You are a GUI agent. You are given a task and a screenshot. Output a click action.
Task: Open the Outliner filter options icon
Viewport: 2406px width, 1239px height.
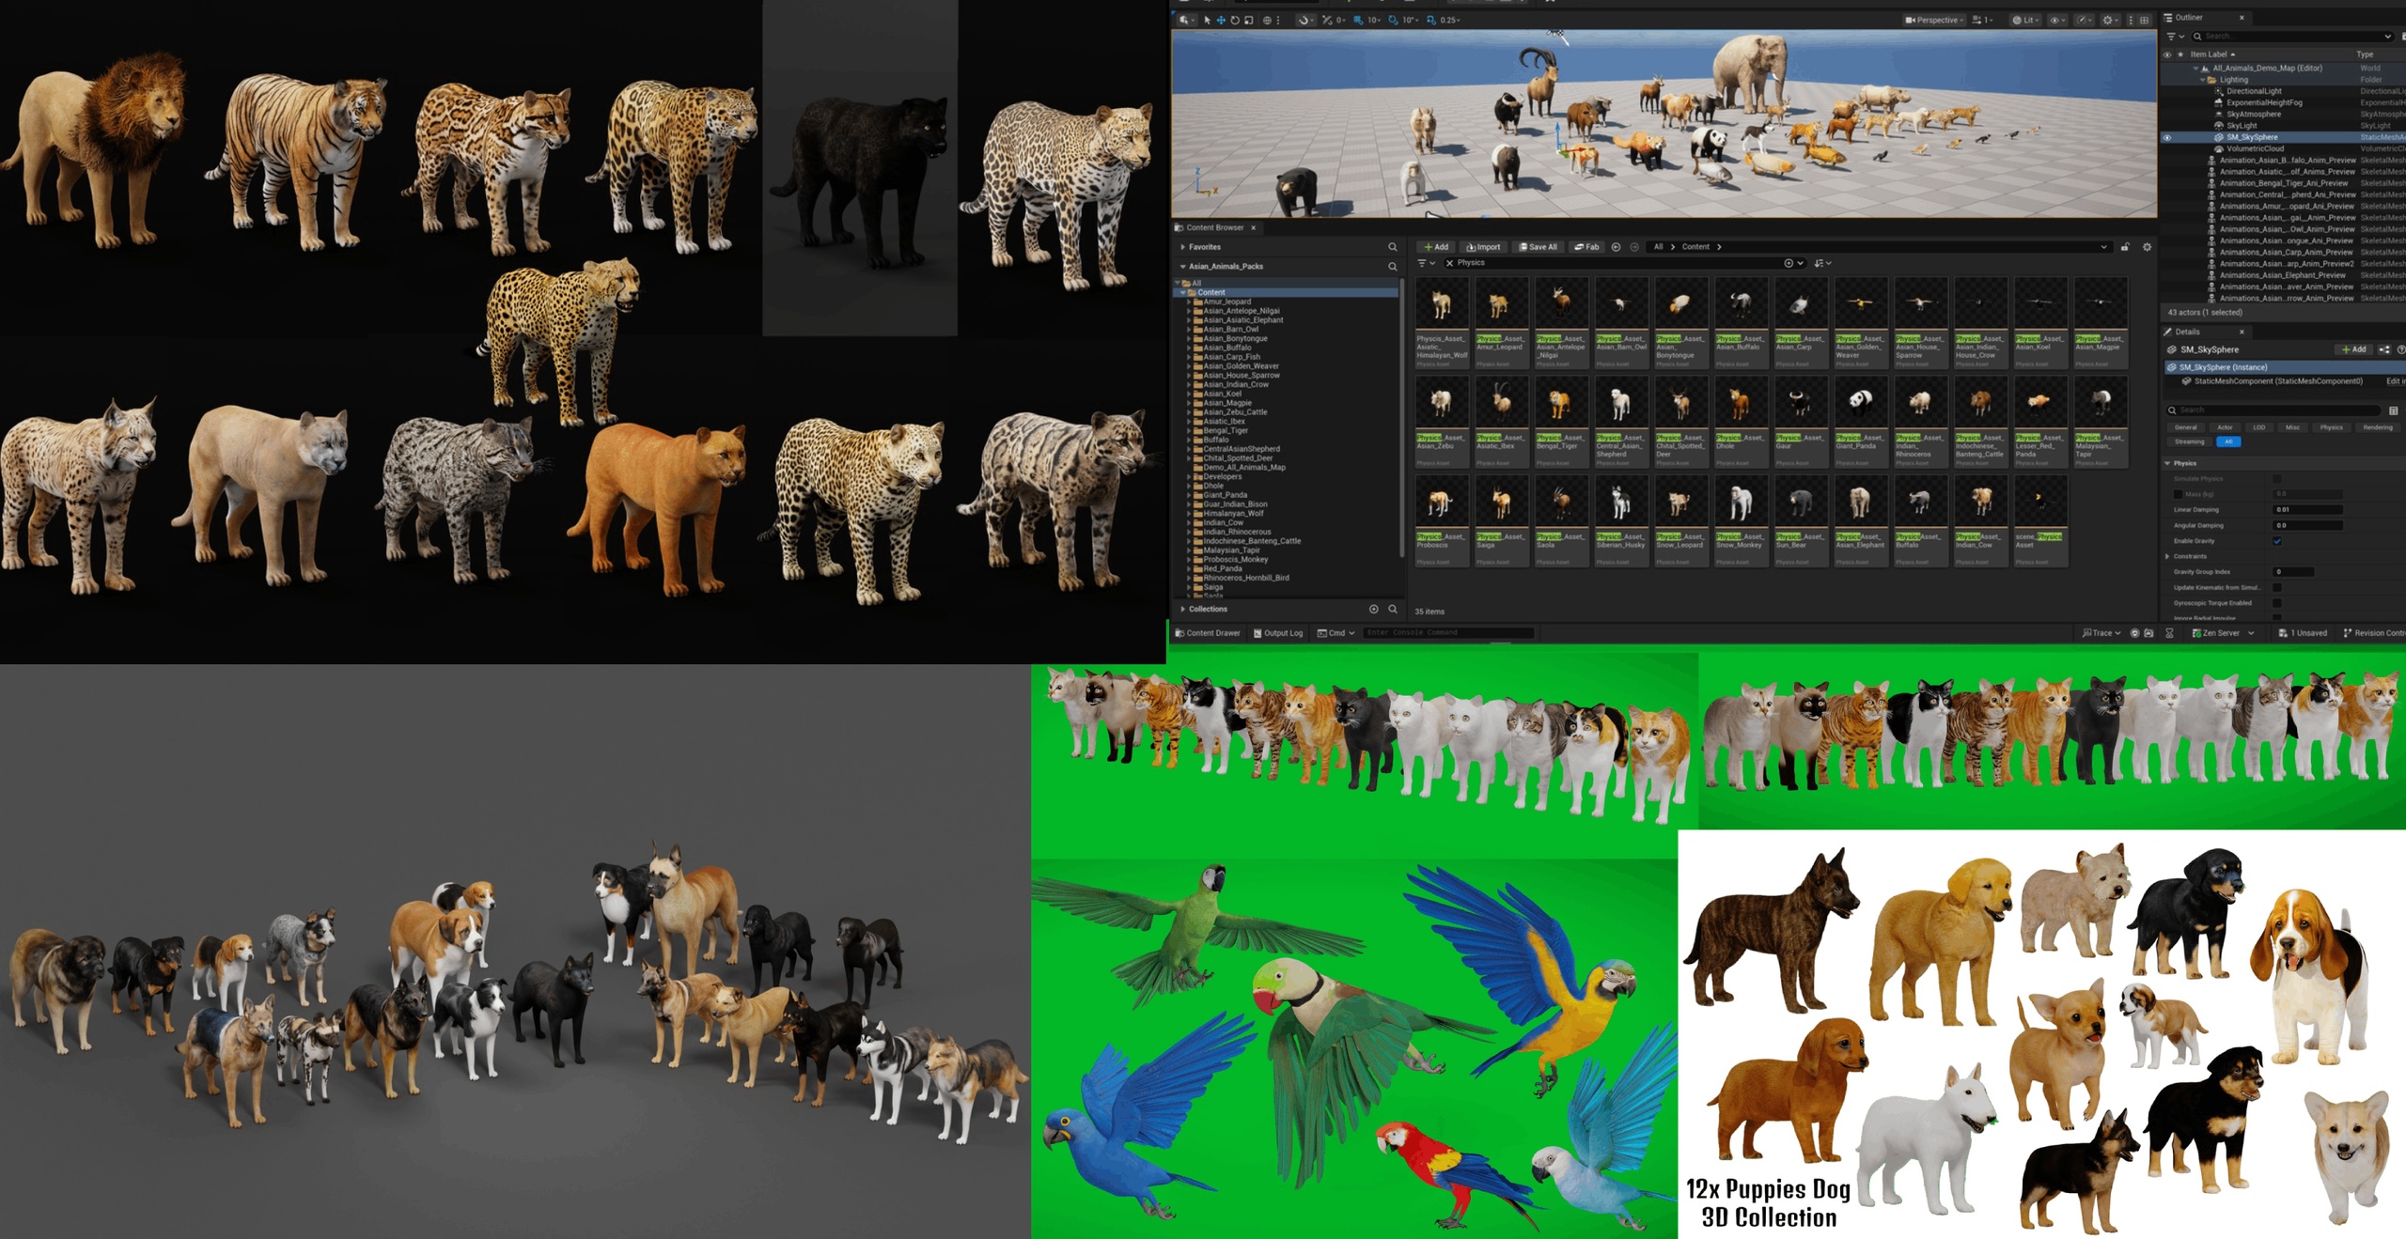click(x=2174, y=36)
